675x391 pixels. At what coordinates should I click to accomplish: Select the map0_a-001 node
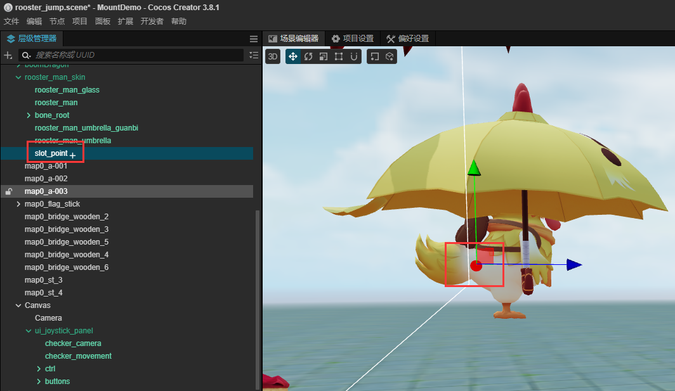46,166
